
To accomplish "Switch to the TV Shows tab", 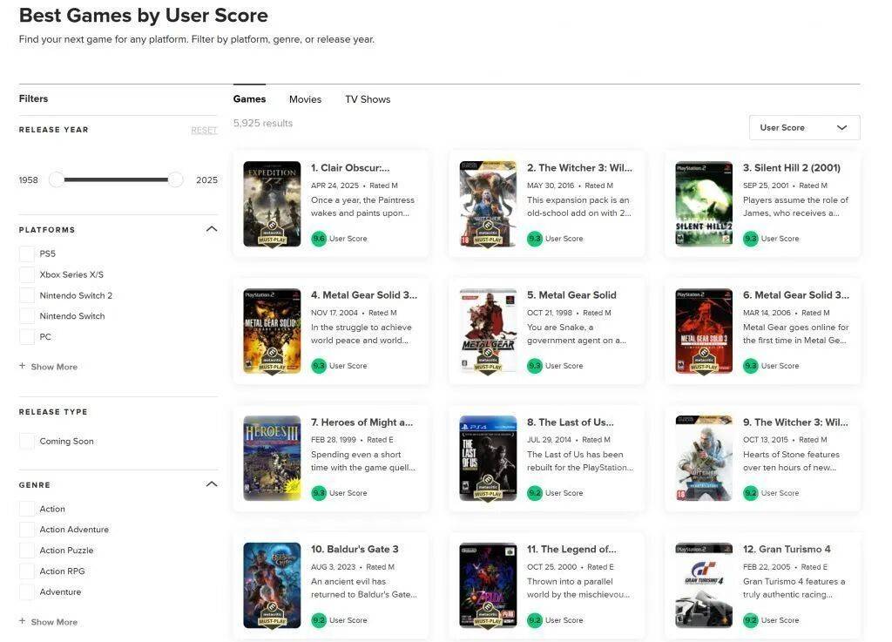I will [x=368, y=99].
